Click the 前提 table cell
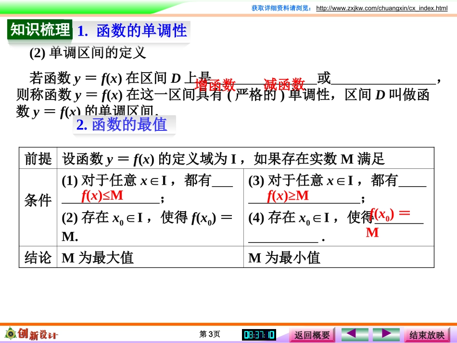 point(38,158)
